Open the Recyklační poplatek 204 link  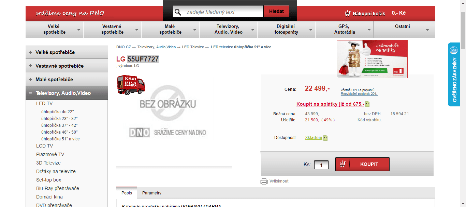pyautogui.click(x=359, y=94)
